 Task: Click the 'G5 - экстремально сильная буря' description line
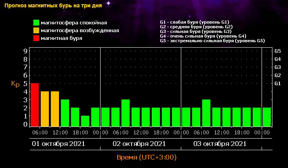point(212,41)
